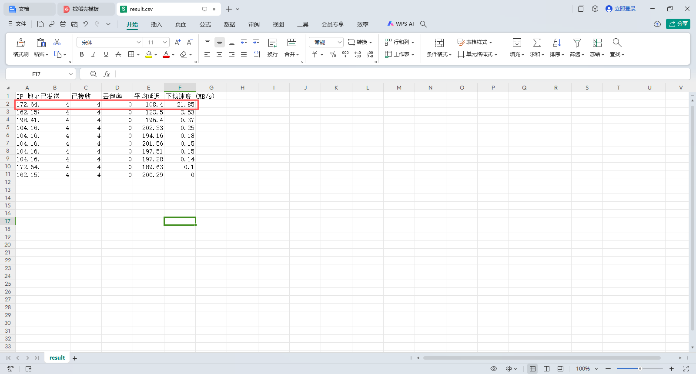The width and height of the screenshot is (696, 374).
Task: Add a new sheet with the plus button
Action: 75,358
